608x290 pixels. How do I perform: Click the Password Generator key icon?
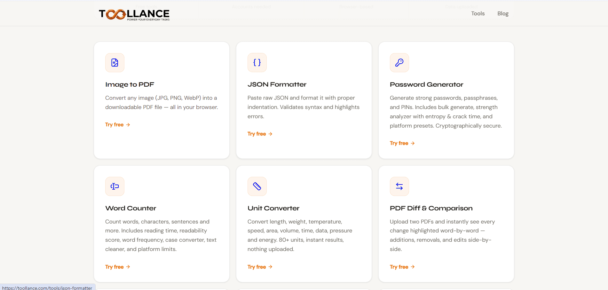click(x=399, y=63)
